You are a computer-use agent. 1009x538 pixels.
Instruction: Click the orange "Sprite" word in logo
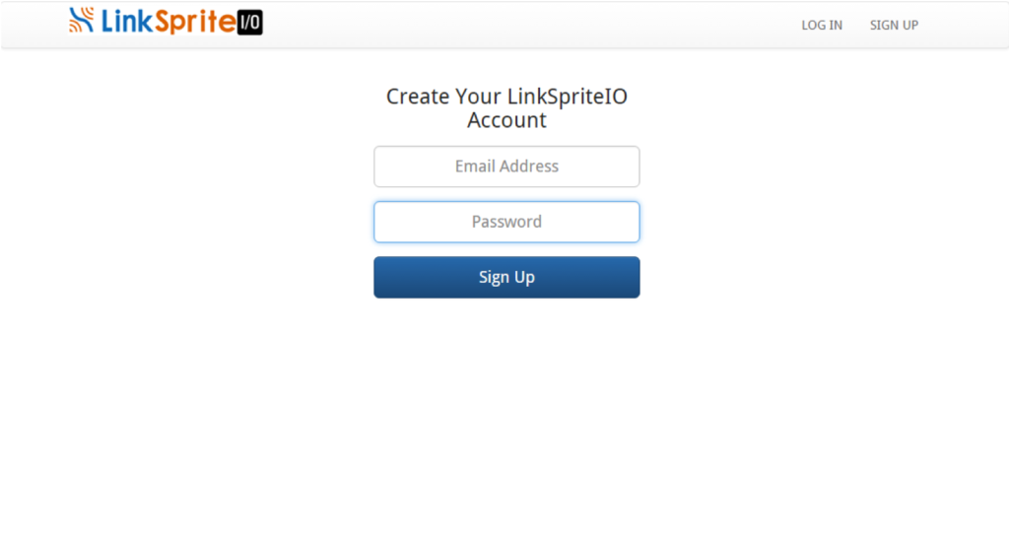tap(195, 23)
